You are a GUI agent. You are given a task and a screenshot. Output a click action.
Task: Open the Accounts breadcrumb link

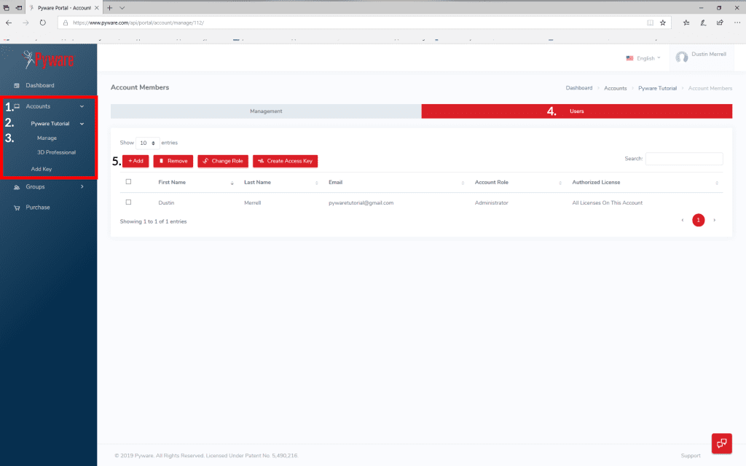pyautogui.click(x=615, y=87)
